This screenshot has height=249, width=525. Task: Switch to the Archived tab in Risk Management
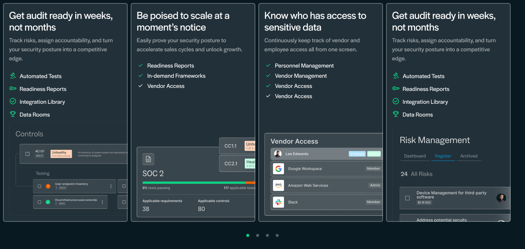469,156
